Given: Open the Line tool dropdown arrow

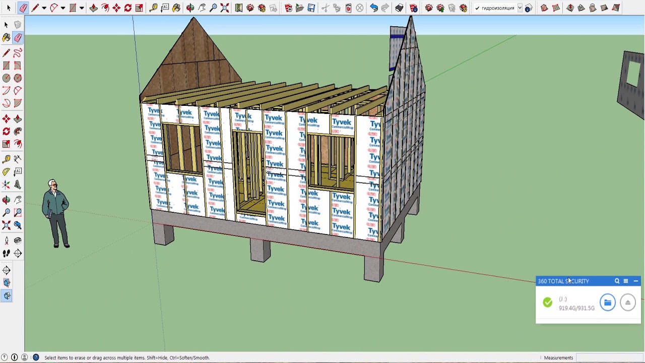Looking at the screenshot, I should click(44, 8).
